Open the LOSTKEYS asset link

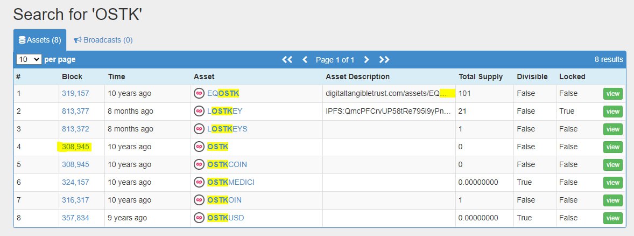227,129
